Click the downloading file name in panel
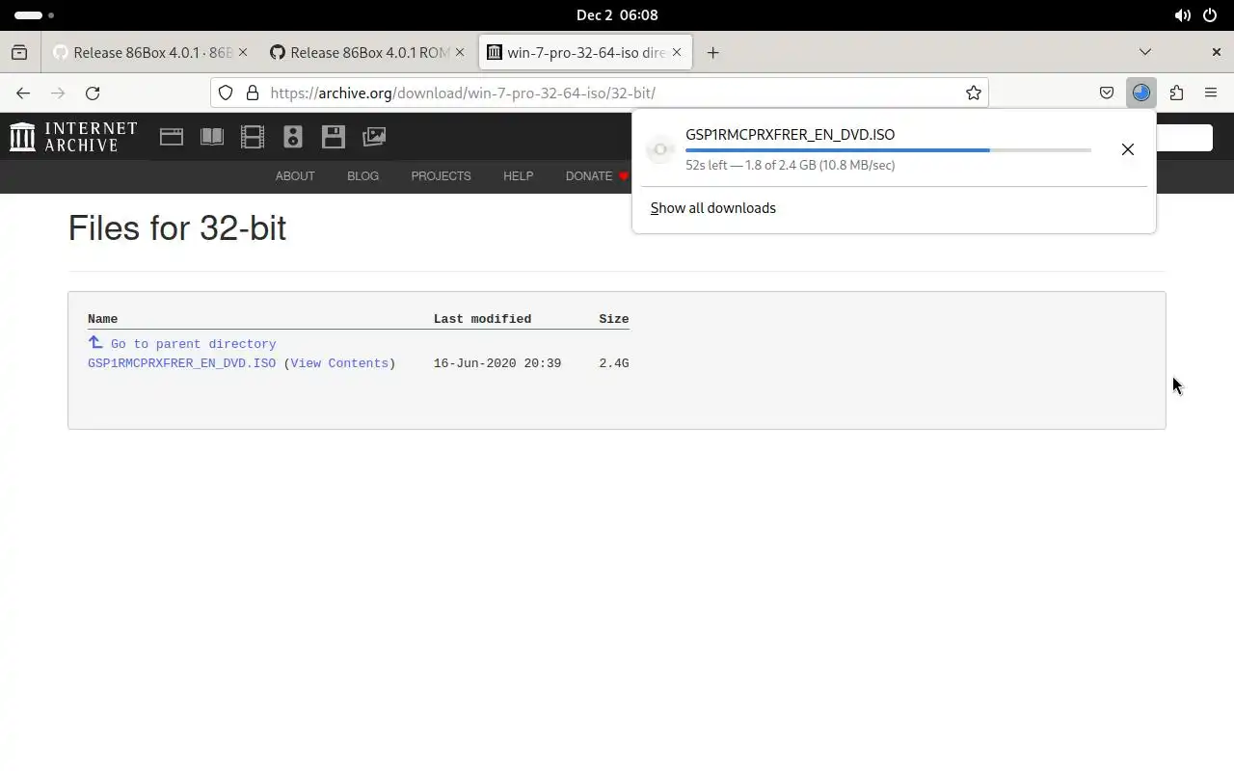 tap(791, 135)
